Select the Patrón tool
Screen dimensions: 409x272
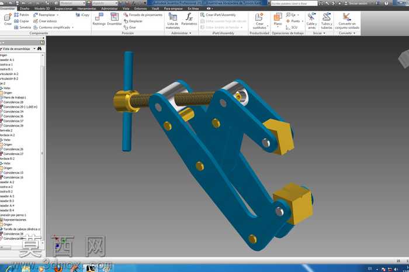click(22, 15)
